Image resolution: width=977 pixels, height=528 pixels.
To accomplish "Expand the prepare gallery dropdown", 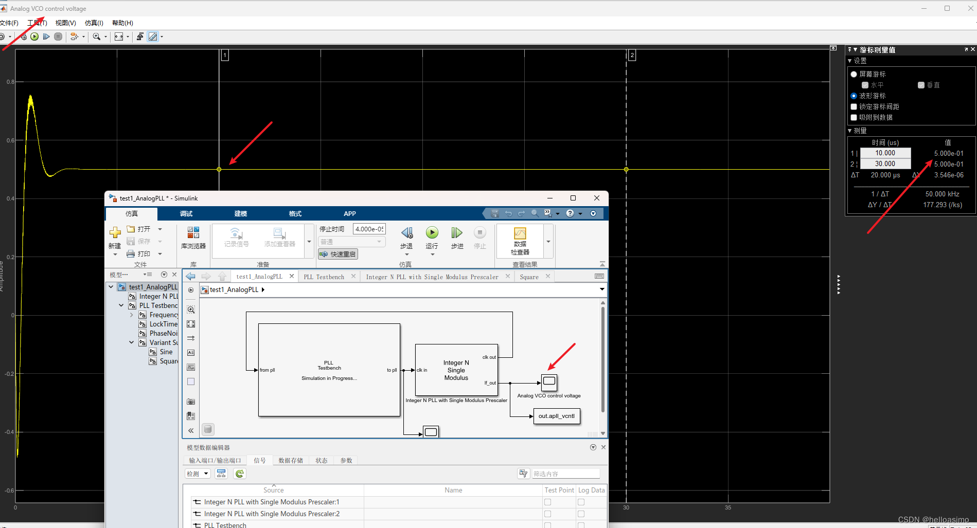I will coord(309,241).
